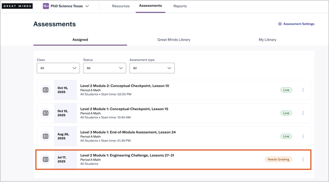Viewport: 329px width, 182px height.
Task: Click the Assessments page heading
Action: [x=55, y=24]
